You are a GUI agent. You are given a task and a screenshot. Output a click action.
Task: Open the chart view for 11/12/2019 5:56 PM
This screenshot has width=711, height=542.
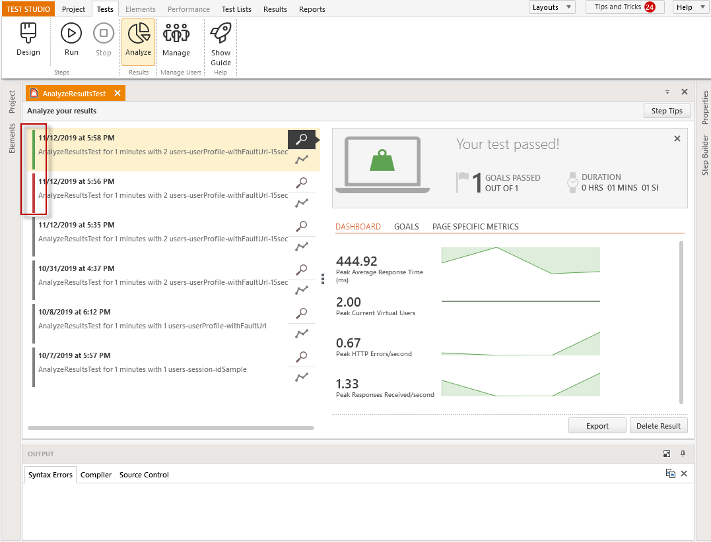click(302, 203)
